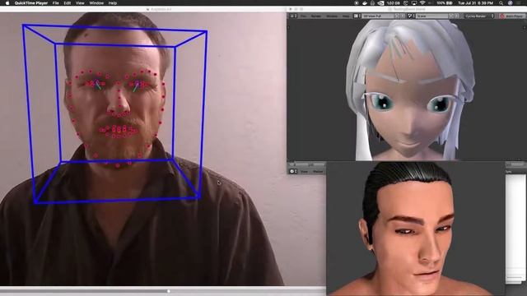Open the QuickTime Player menu
Screen dimensions: 527x296
click(x=31, y=3)
